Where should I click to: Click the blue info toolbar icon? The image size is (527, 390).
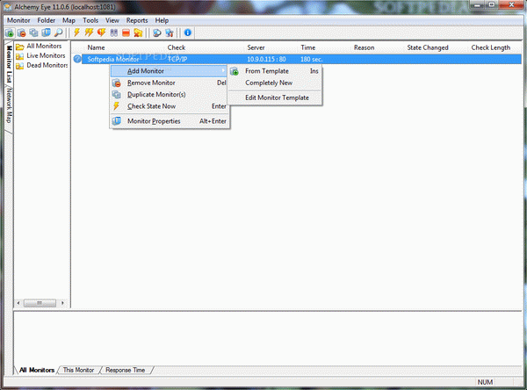coord(187,32)
